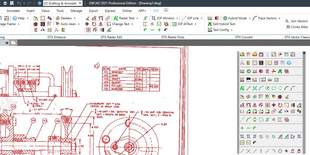Open the Insert ribbon tab
This screenshot has width=310, height=155.
(x=30, y=11)
